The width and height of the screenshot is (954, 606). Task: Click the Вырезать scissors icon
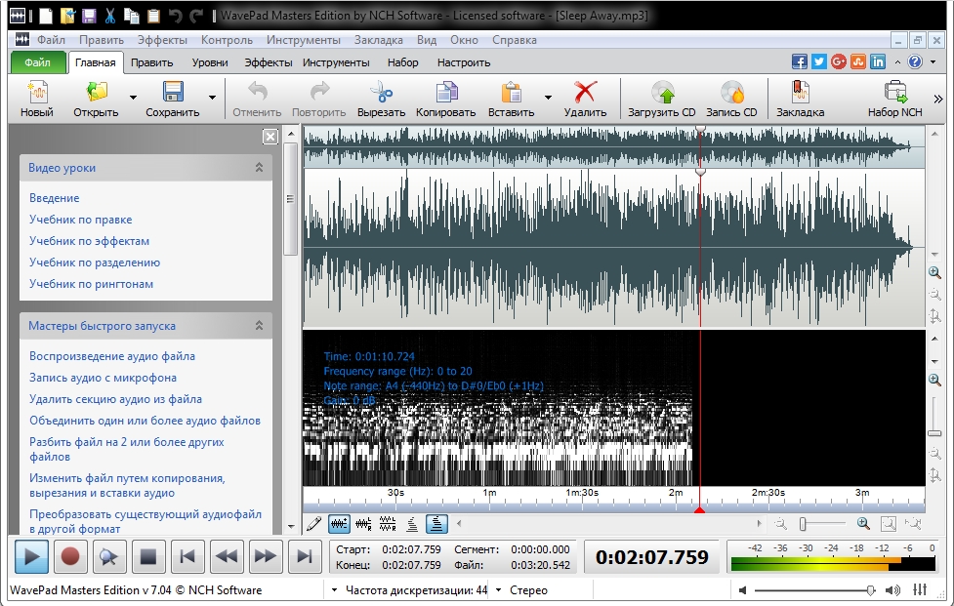(x=382, y=93)
